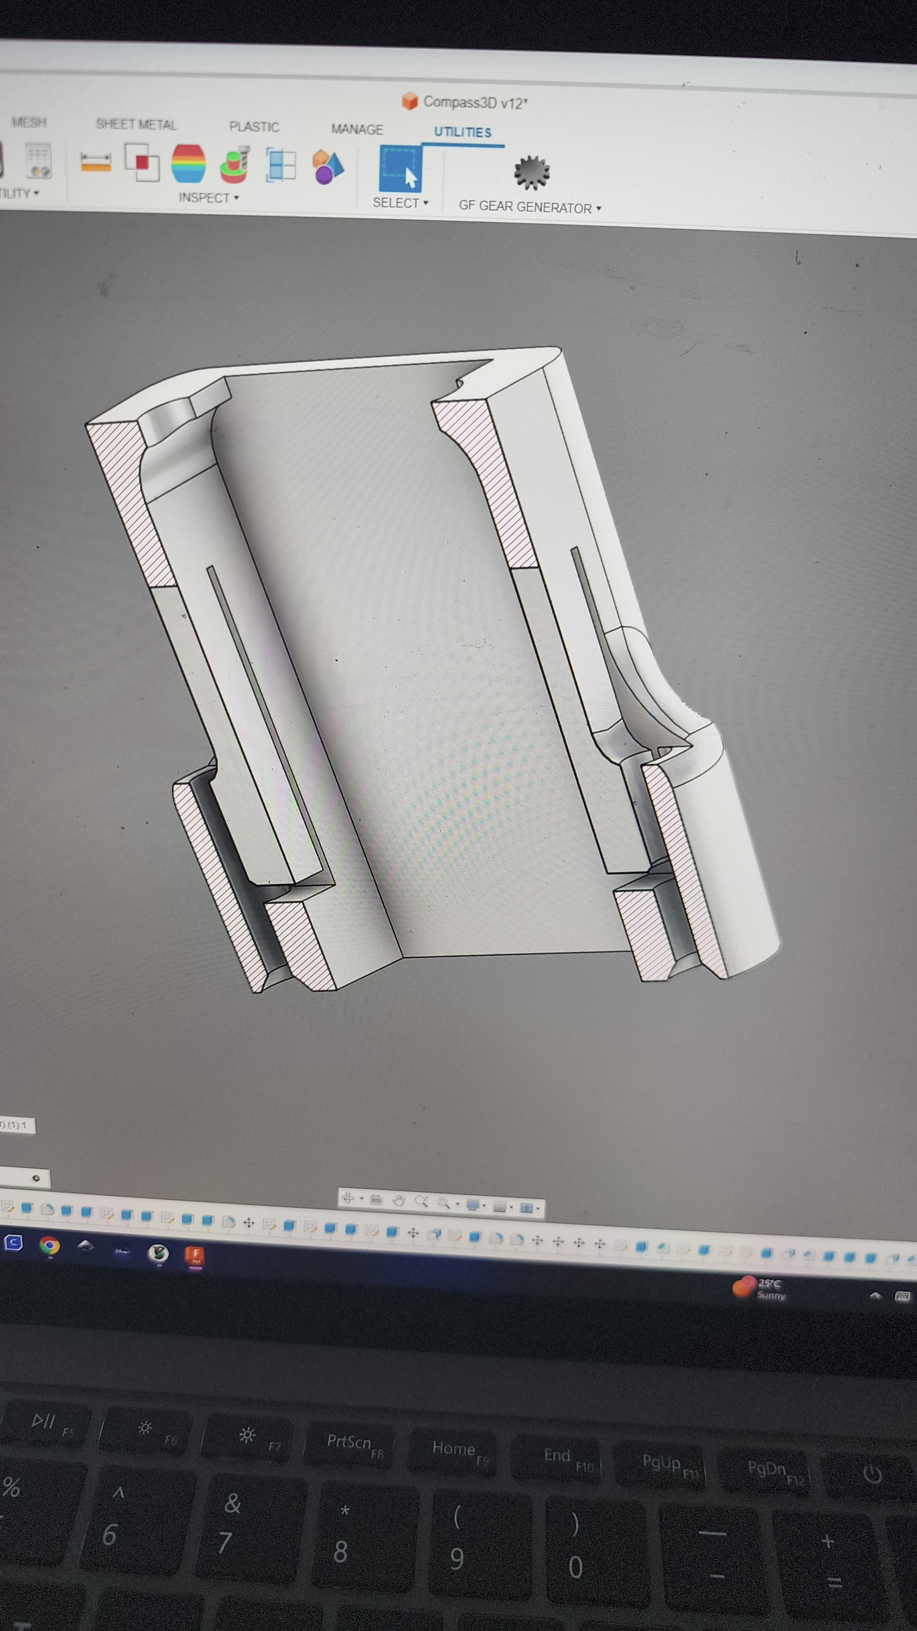
Task: Click the Look At navigation icon
Action: click(x=376, y=1199)
